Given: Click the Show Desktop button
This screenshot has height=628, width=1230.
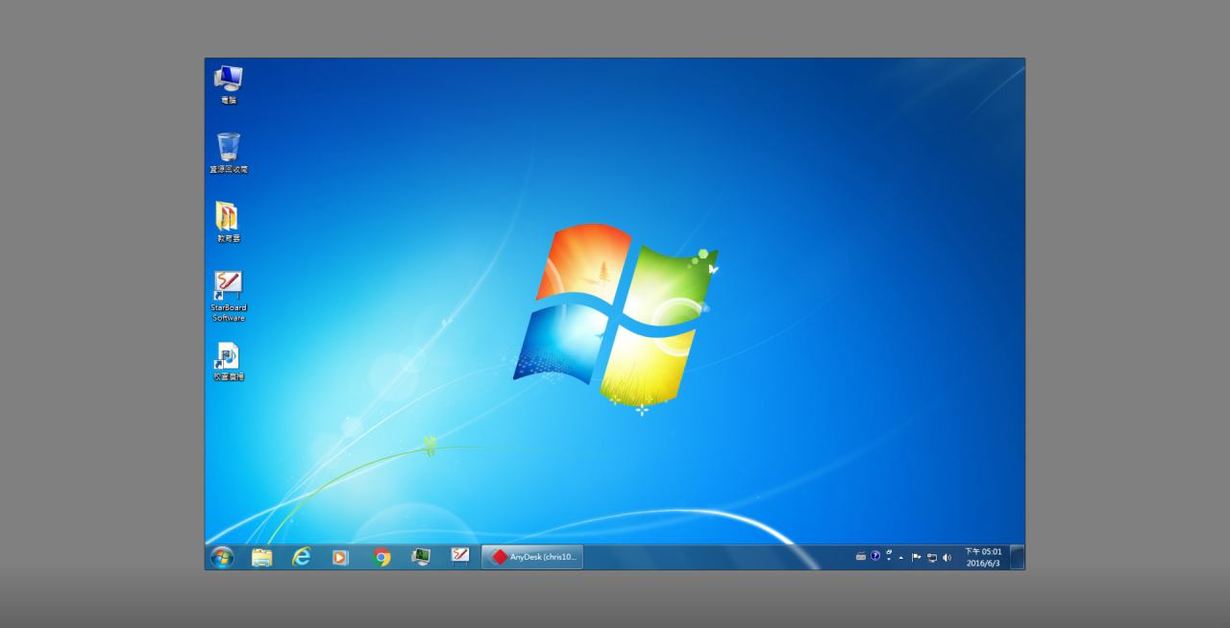Looking at the screenshot, I should point(1017,557).
